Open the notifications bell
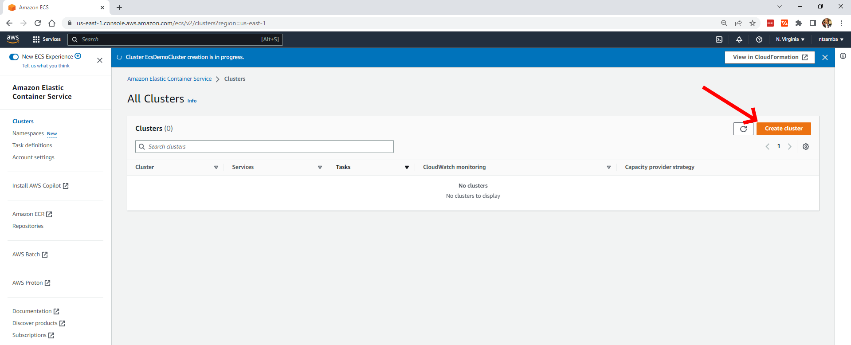Screen dimensions: 851x345 [739, 39]
